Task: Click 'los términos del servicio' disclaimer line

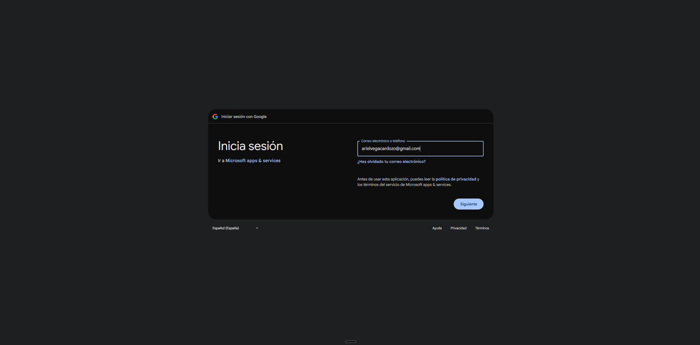Action: click(404, 185)
